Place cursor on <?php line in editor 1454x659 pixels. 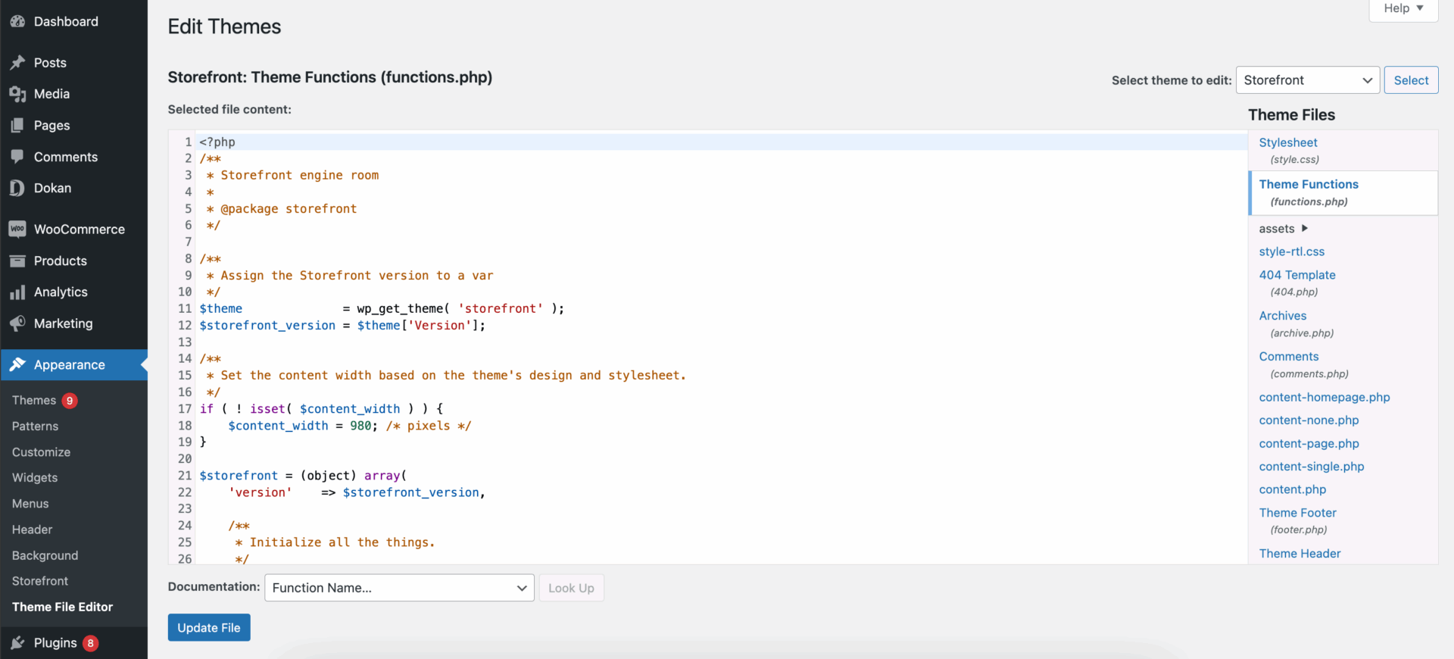click(722, 142)
